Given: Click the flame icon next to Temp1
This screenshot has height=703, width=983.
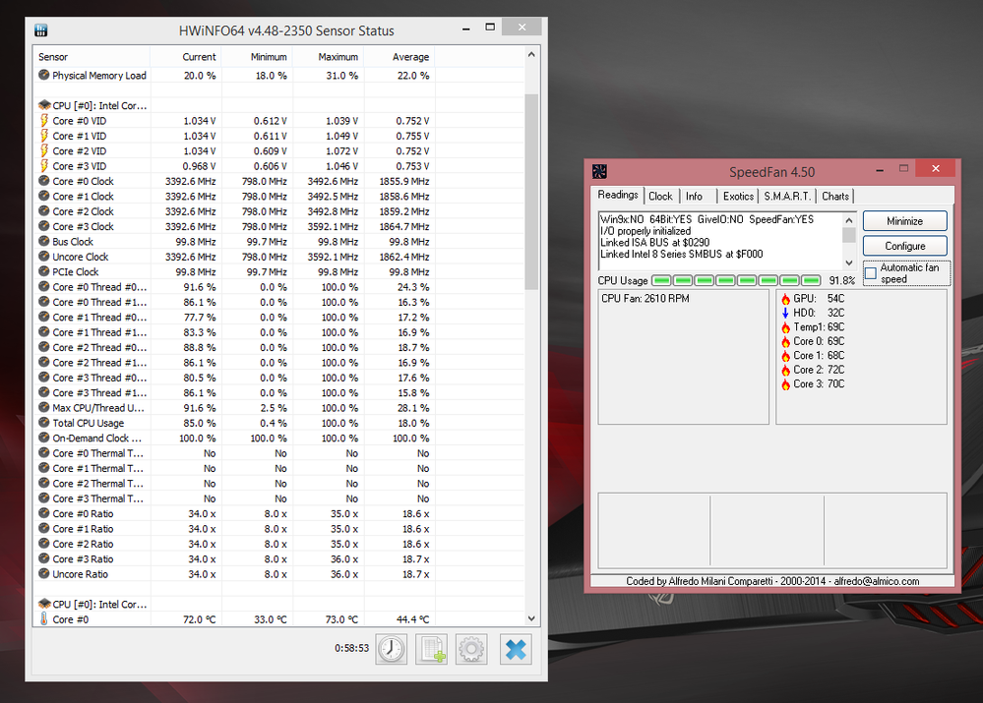Looking at the screenshot, I should [785, 327].
